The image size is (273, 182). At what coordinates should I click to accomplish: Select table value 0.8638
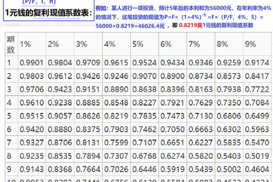(x=144, y=89)
